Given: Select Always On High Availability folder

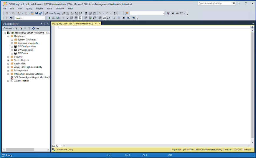Looking at the screenshot, I should pos(28,67).
